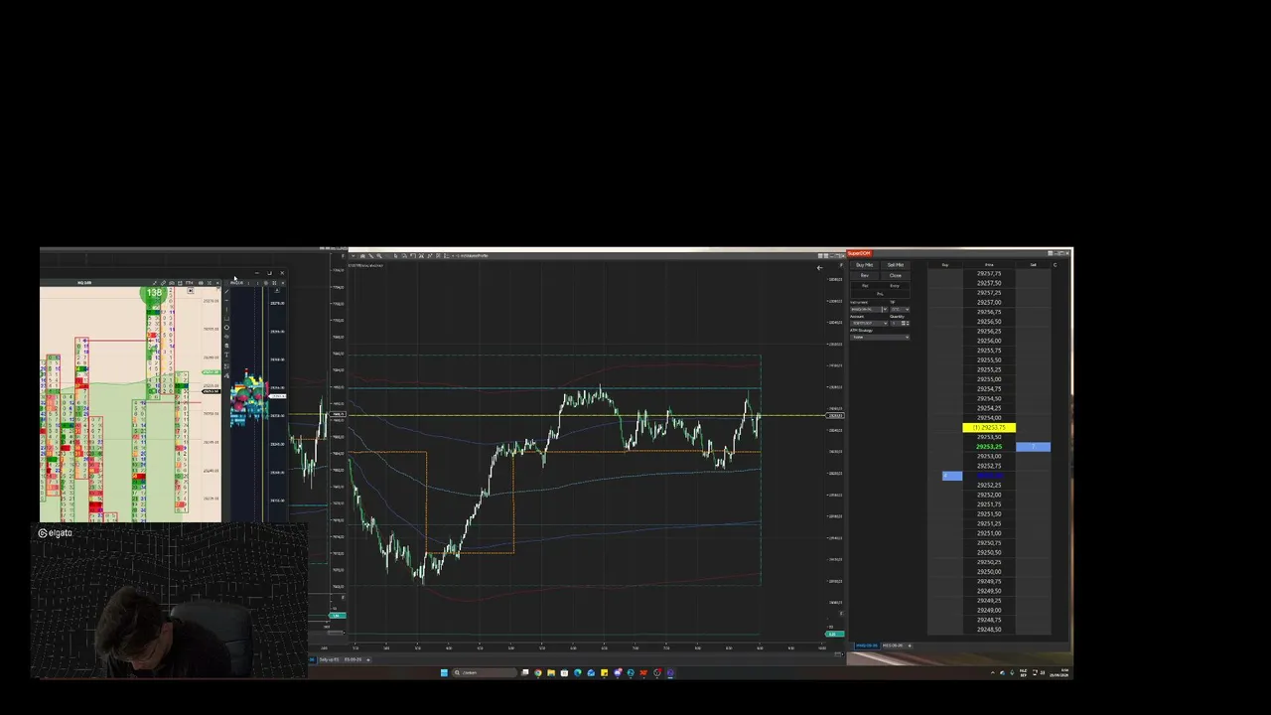Click the play arrow icon in footprint chart
Viewport: 1271px width, 715px height.
(191, 290)
